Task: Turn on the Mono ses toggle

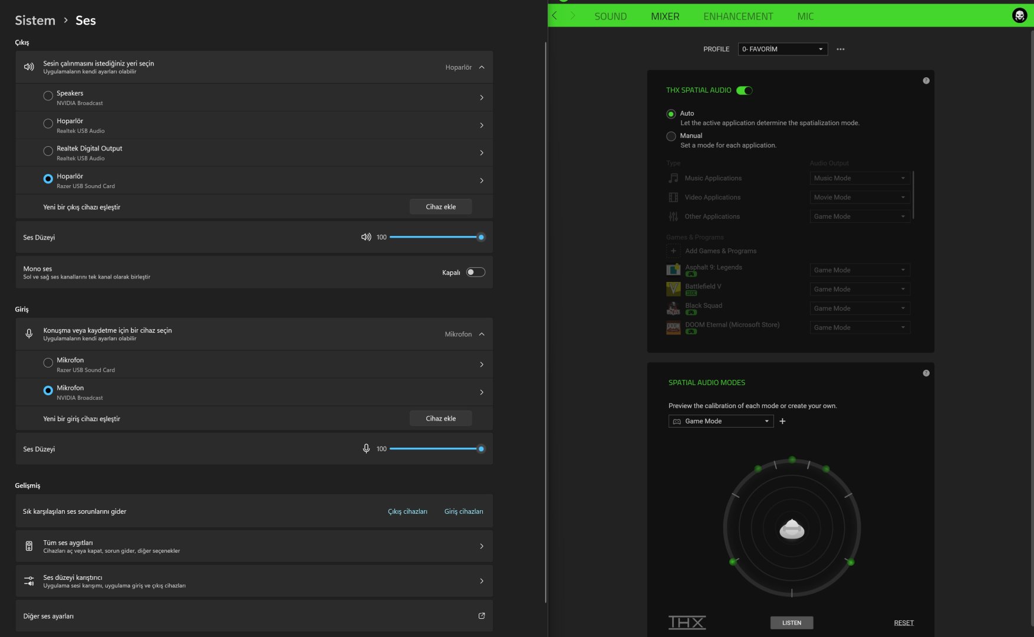Action: point(476,272)
